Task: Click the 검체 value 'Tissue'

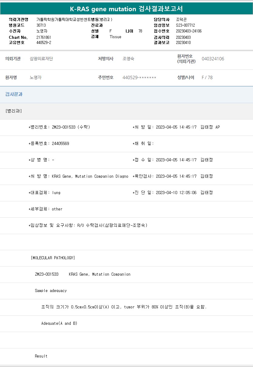Action: pos(115,37)
